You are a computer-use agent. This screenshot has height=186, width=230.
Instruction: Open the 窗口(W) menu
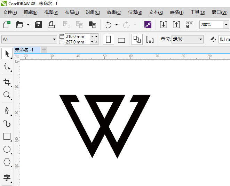point(220,13)
